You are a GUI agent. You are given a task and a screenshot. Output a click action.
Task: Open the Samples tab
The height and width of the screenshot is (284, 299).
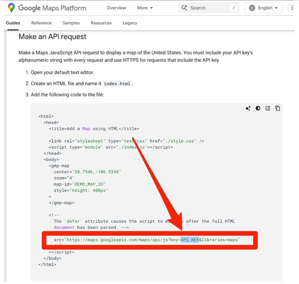(x=71, y=23)
